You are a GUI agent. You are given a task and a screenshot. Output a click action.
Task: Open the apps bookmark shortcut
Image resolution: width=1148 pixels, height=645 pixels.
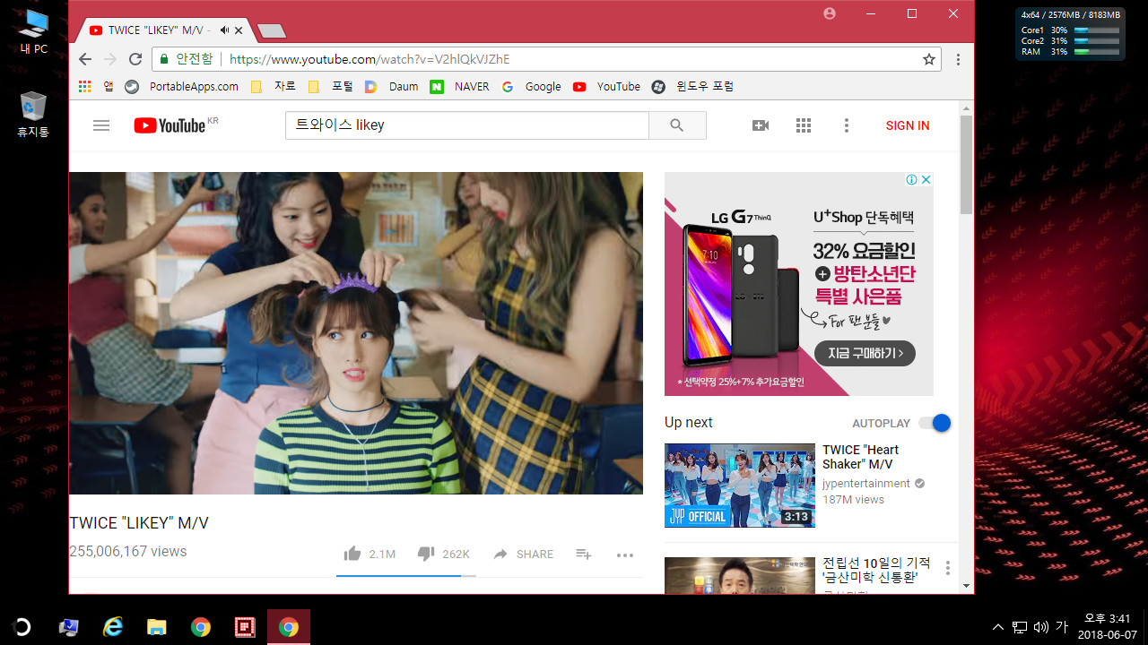tap(95, 87)
